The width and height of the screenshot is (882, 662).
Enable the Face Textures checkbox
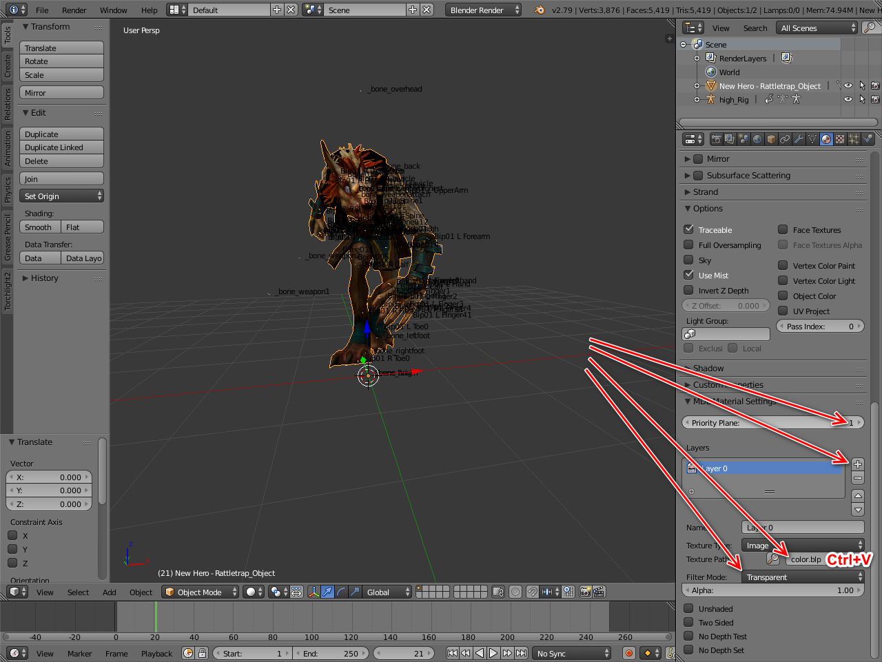coord(783,230)
